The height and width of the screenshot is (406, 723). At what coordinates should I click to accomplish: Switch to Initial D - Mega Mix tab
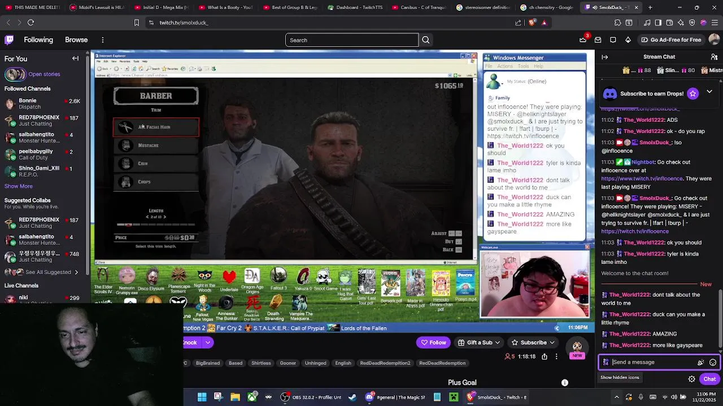[x=160, y=7]
